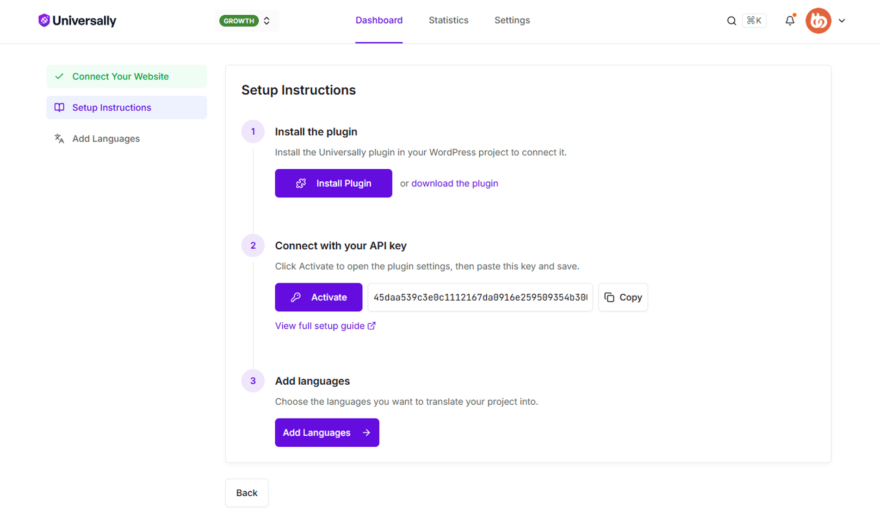Click the Activate button
The height and width of the screenshot is (530, 880).
318,297
